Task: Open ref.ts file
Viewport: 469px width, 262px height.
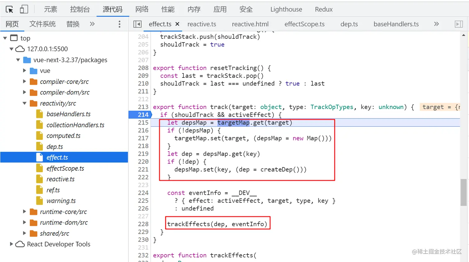Action: click(53, 190)
